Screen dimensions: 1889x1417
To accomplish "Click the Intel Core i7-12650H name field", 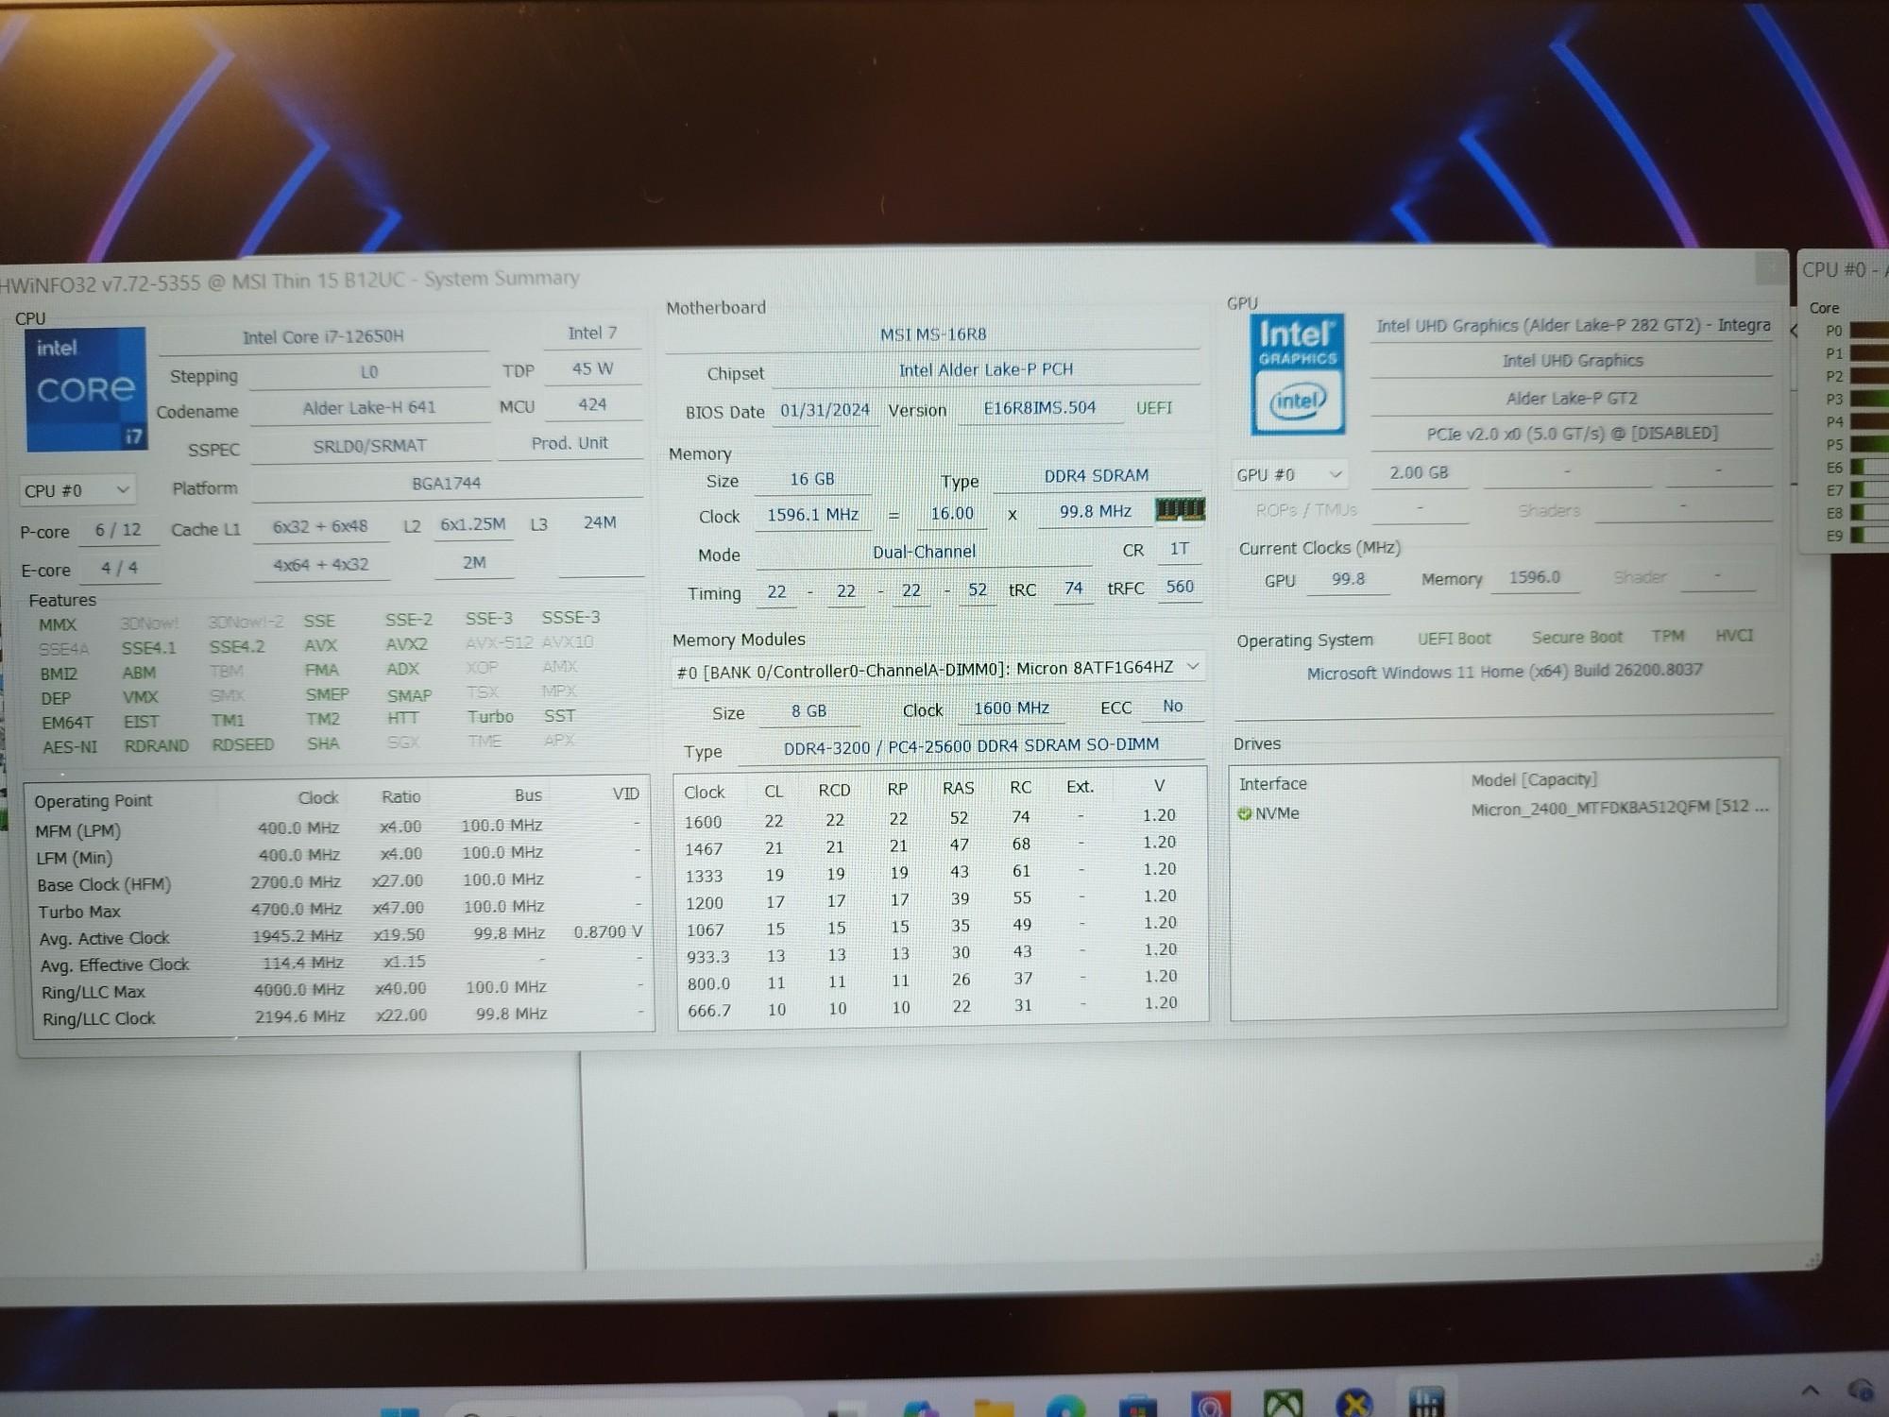I will pos(323,336).
